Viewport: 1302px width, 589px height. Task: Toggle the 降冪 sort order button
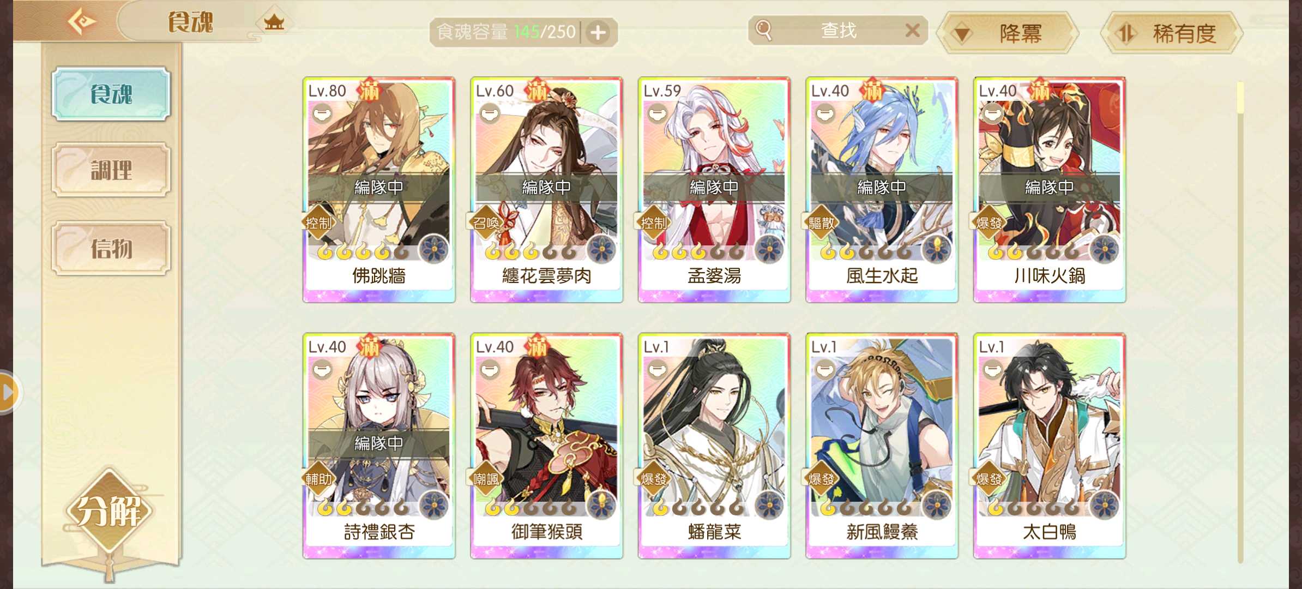[x=1007, y=33]
